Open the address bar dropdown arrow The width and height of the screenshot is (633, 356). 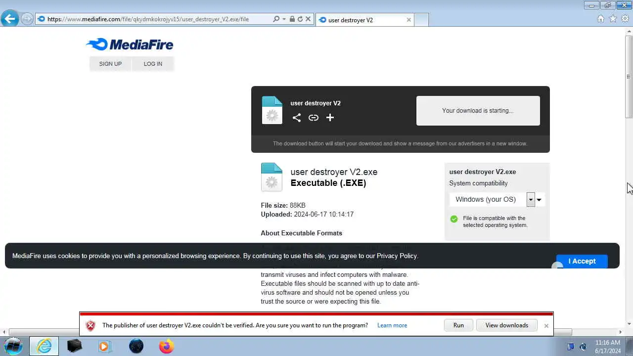[x=284, y=19]
